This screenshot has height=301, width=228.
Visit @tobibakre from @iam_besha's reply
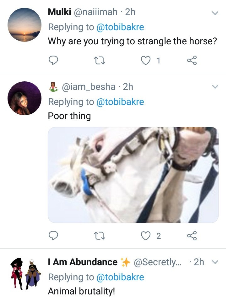coord(120,101)
